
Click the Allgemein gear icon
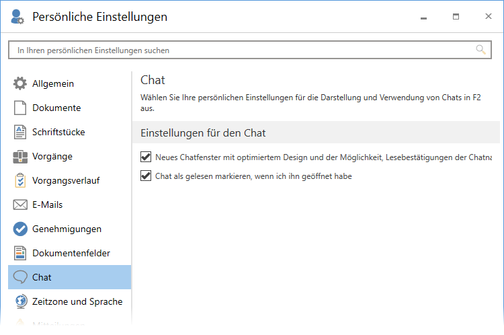tap(20, 83)
